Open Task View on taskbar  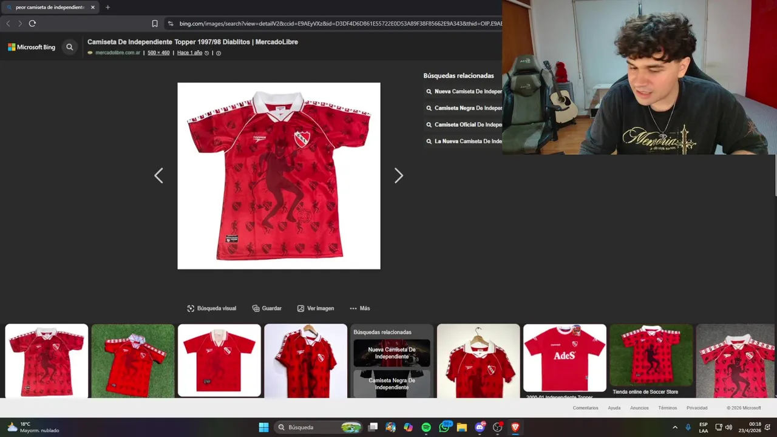[373, 427]
